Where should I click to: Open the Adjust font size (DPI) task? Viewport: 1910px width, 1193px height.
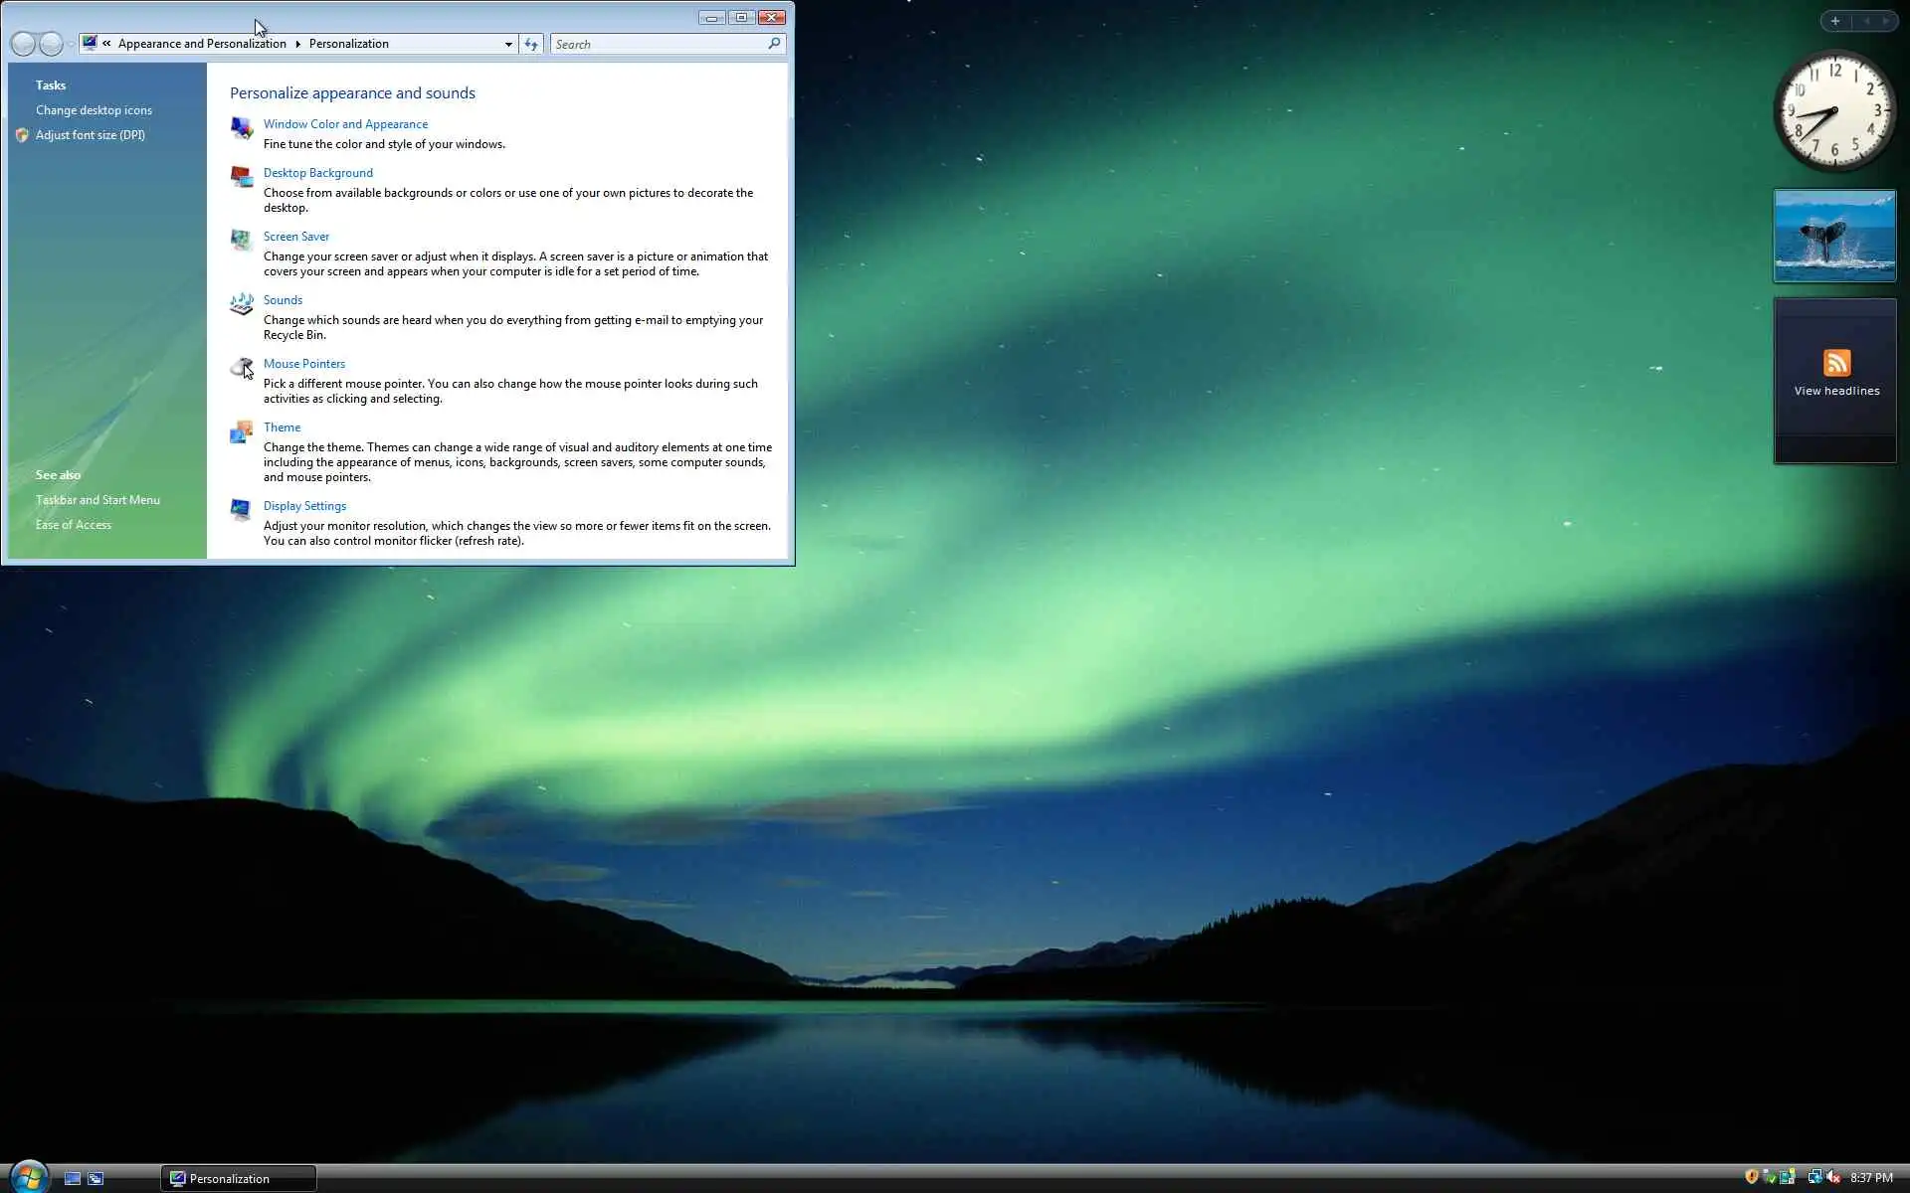91,135
